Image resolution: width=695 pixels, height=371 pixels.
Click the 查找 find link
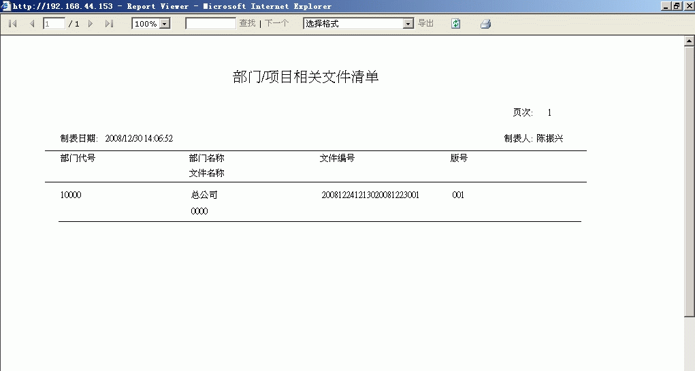pyautogui.click(x=247, y=24)
